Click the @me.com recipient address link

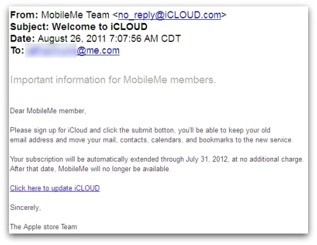coord(98,50)
